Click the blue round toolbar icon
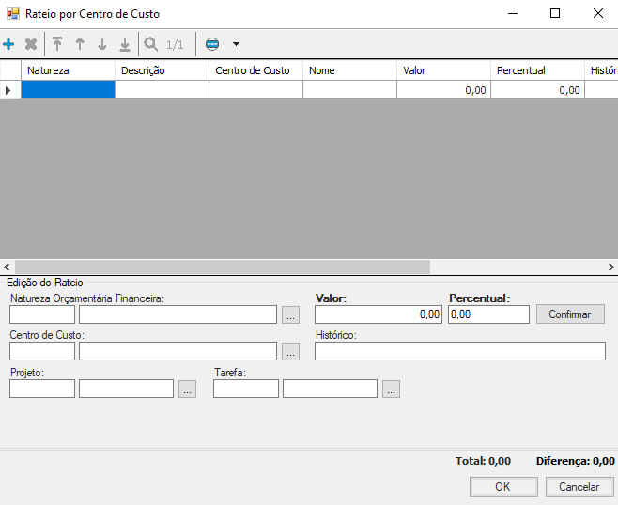 (212, 44)
